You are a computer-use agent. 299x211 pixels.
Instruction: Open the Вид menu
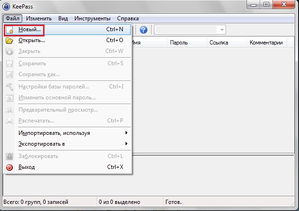pos(63,18)
